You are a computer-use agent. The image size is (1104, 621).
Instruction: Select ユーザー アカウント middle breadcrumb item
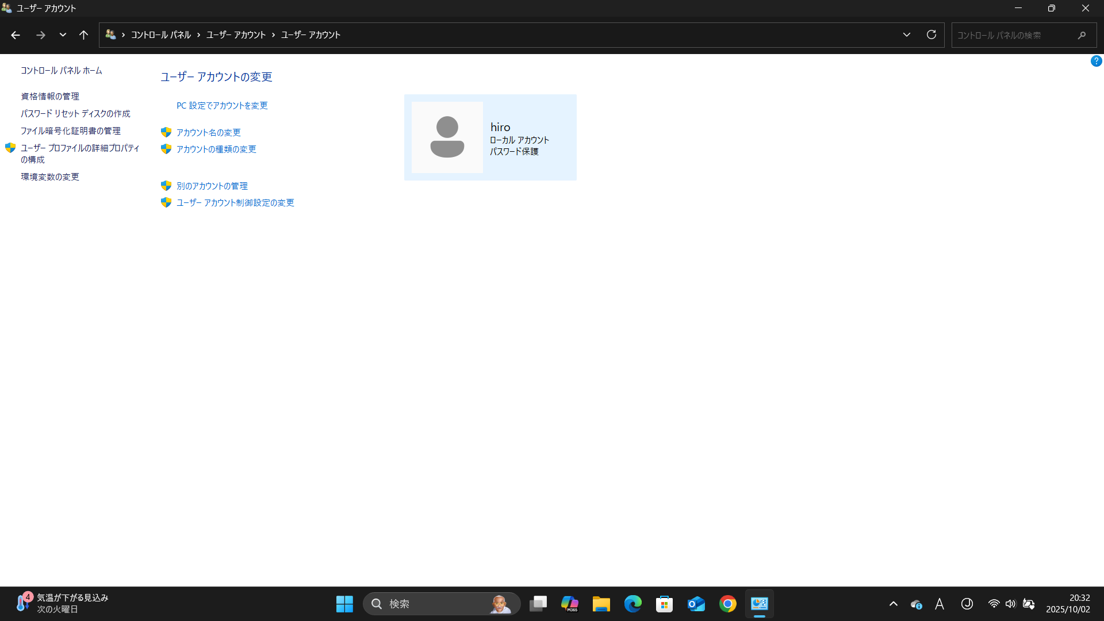pos(236,35)
